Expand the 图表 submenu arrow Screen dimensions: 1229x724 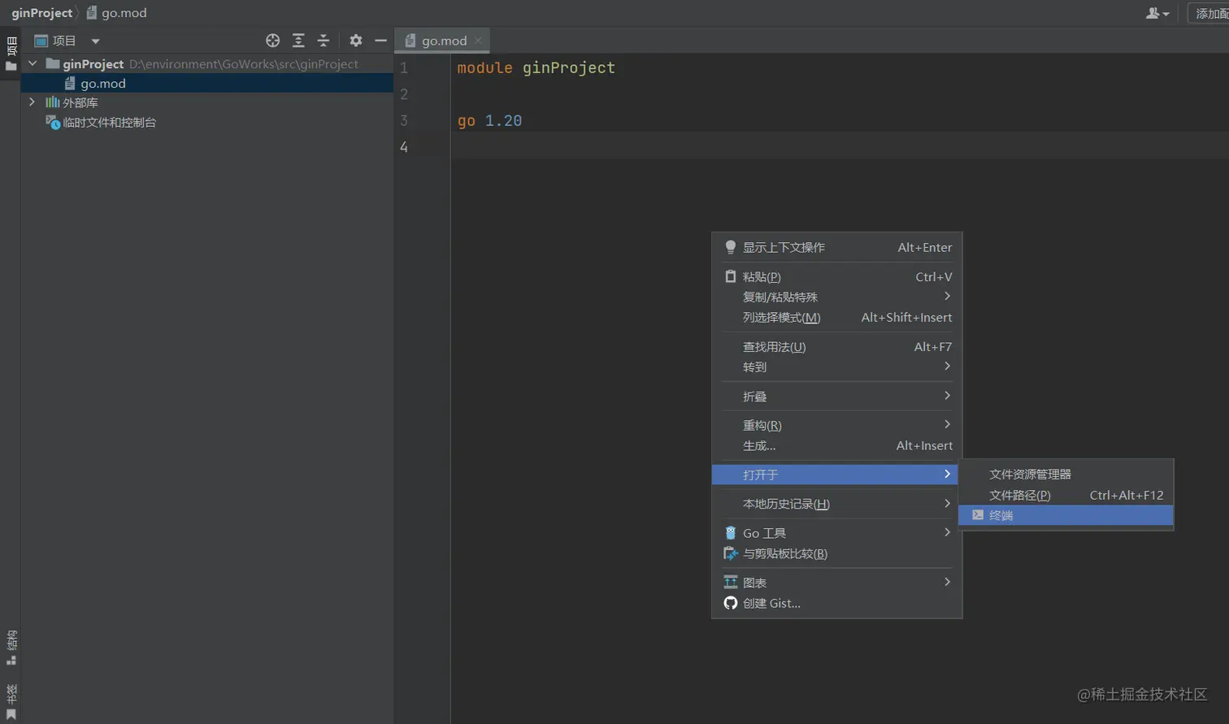point(947,582)
